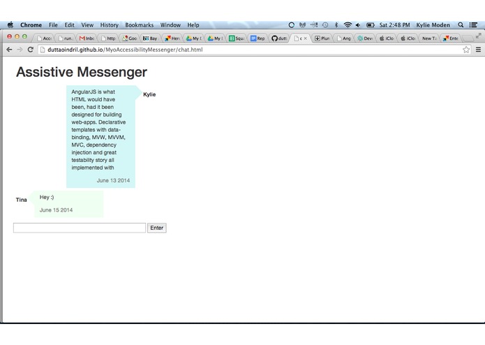Switch to the Squa sheets tab
485x345 pixels.
[237, 38]
